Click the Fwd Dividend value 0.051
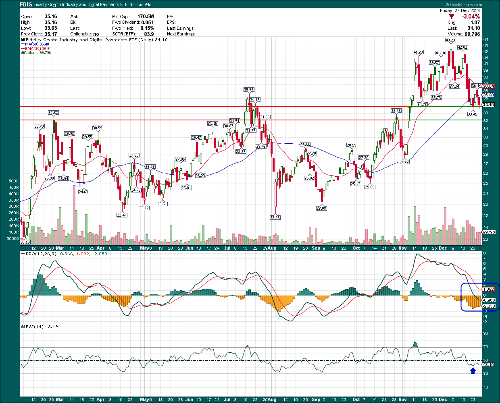Viewport: 500px width, 403px height. (148, 23)
